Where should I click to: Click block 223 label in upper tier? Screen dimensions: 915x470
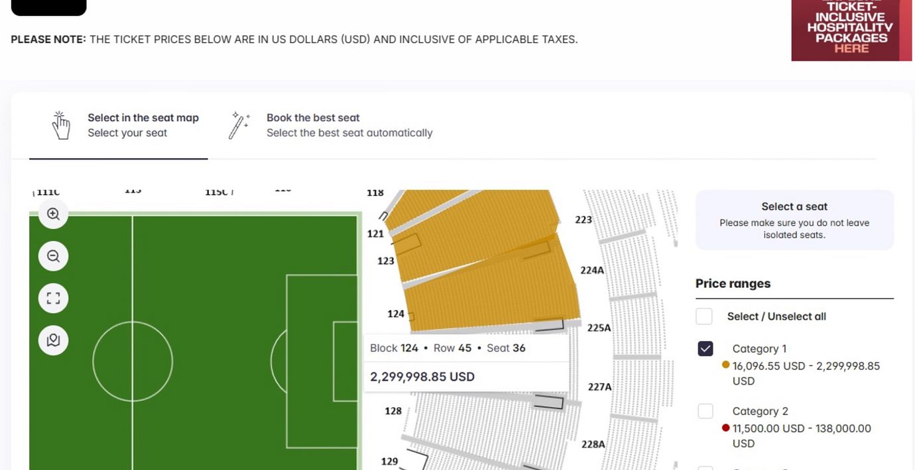(x=583, y=220)
